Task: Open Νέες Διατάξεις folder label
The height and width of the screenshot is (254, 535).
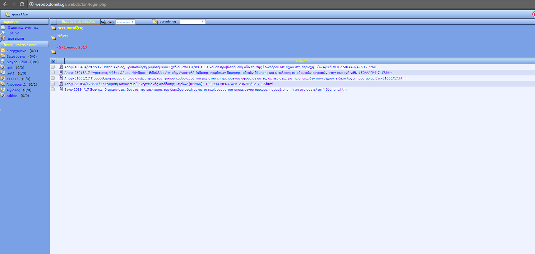Action: [70, 28]
